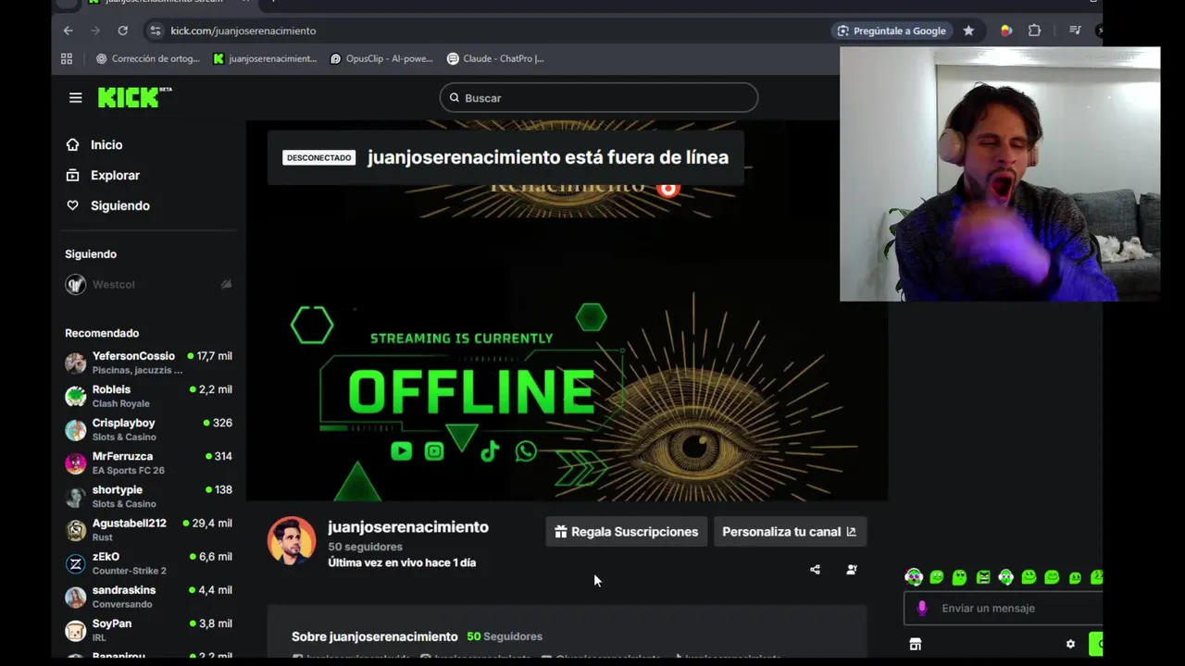Image resolution: width=1185 pixels, height=666 pixels.
Task: Click the colorful extension icon in the toolbar
Action: click(1006, 31)
